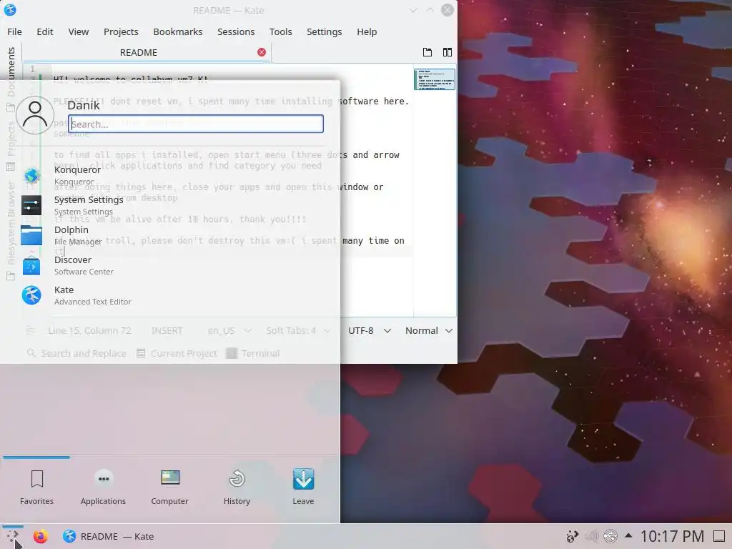Open the Help menu in Kate
The width and height of the screenshot is (732, 549).
(367, 31)
